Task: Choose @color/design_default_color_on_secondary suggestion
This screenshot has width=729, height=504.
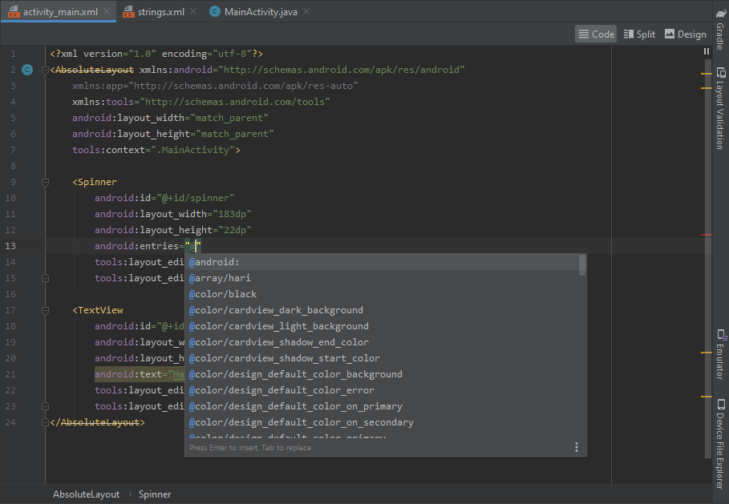Action: click(383, 422)
